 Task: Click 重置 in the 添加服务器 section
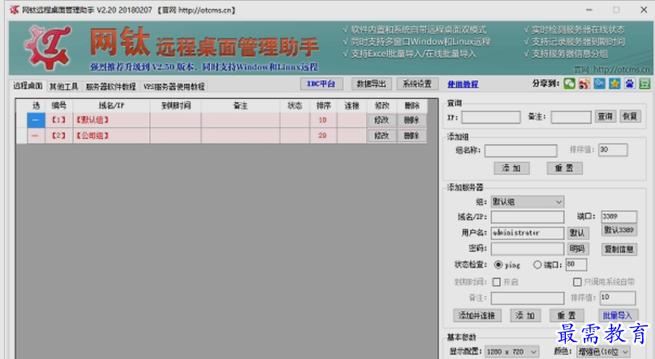[567, 316]
